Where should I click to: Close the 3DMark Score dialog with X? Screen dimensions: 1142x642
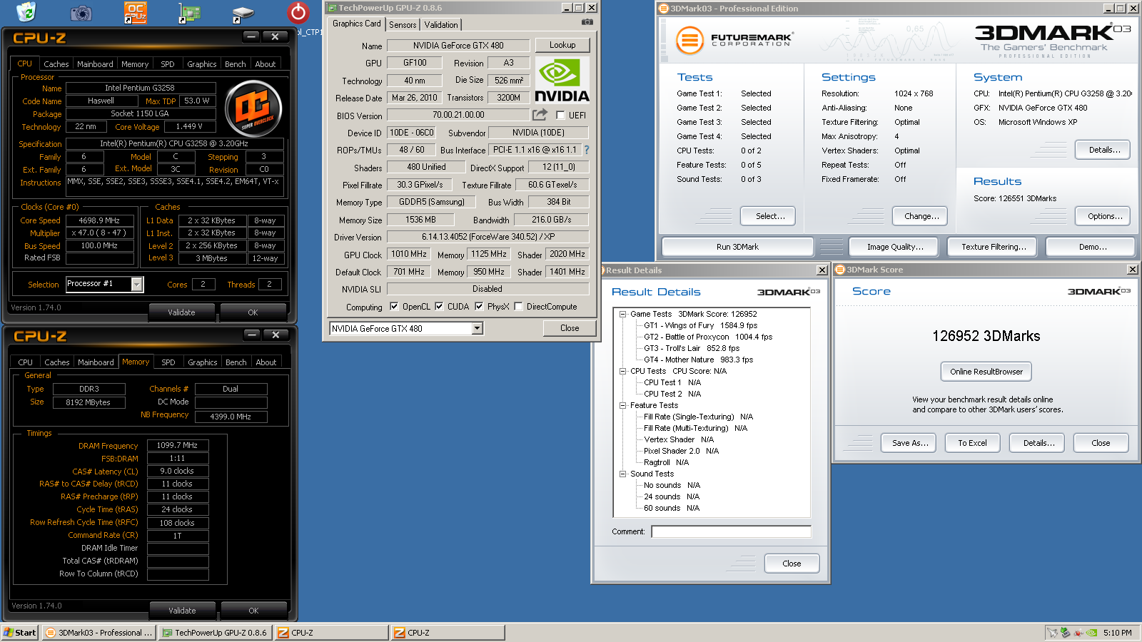(x=1132, y=270)
